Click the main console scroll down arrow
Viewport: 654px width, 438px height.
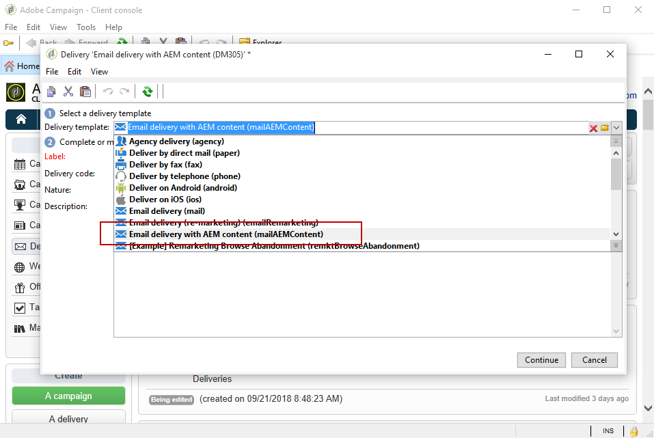pyautogui.click(x=648, y=408)
